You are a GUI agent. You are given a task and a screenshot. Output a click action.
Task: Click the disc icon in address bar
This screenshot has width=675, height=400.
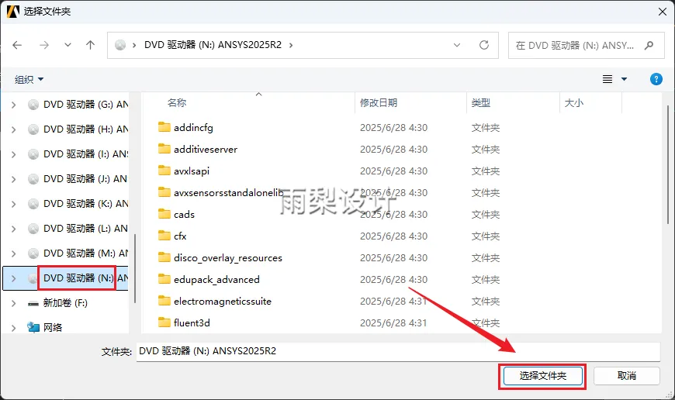pyautogui.click(x=120, y=45)
